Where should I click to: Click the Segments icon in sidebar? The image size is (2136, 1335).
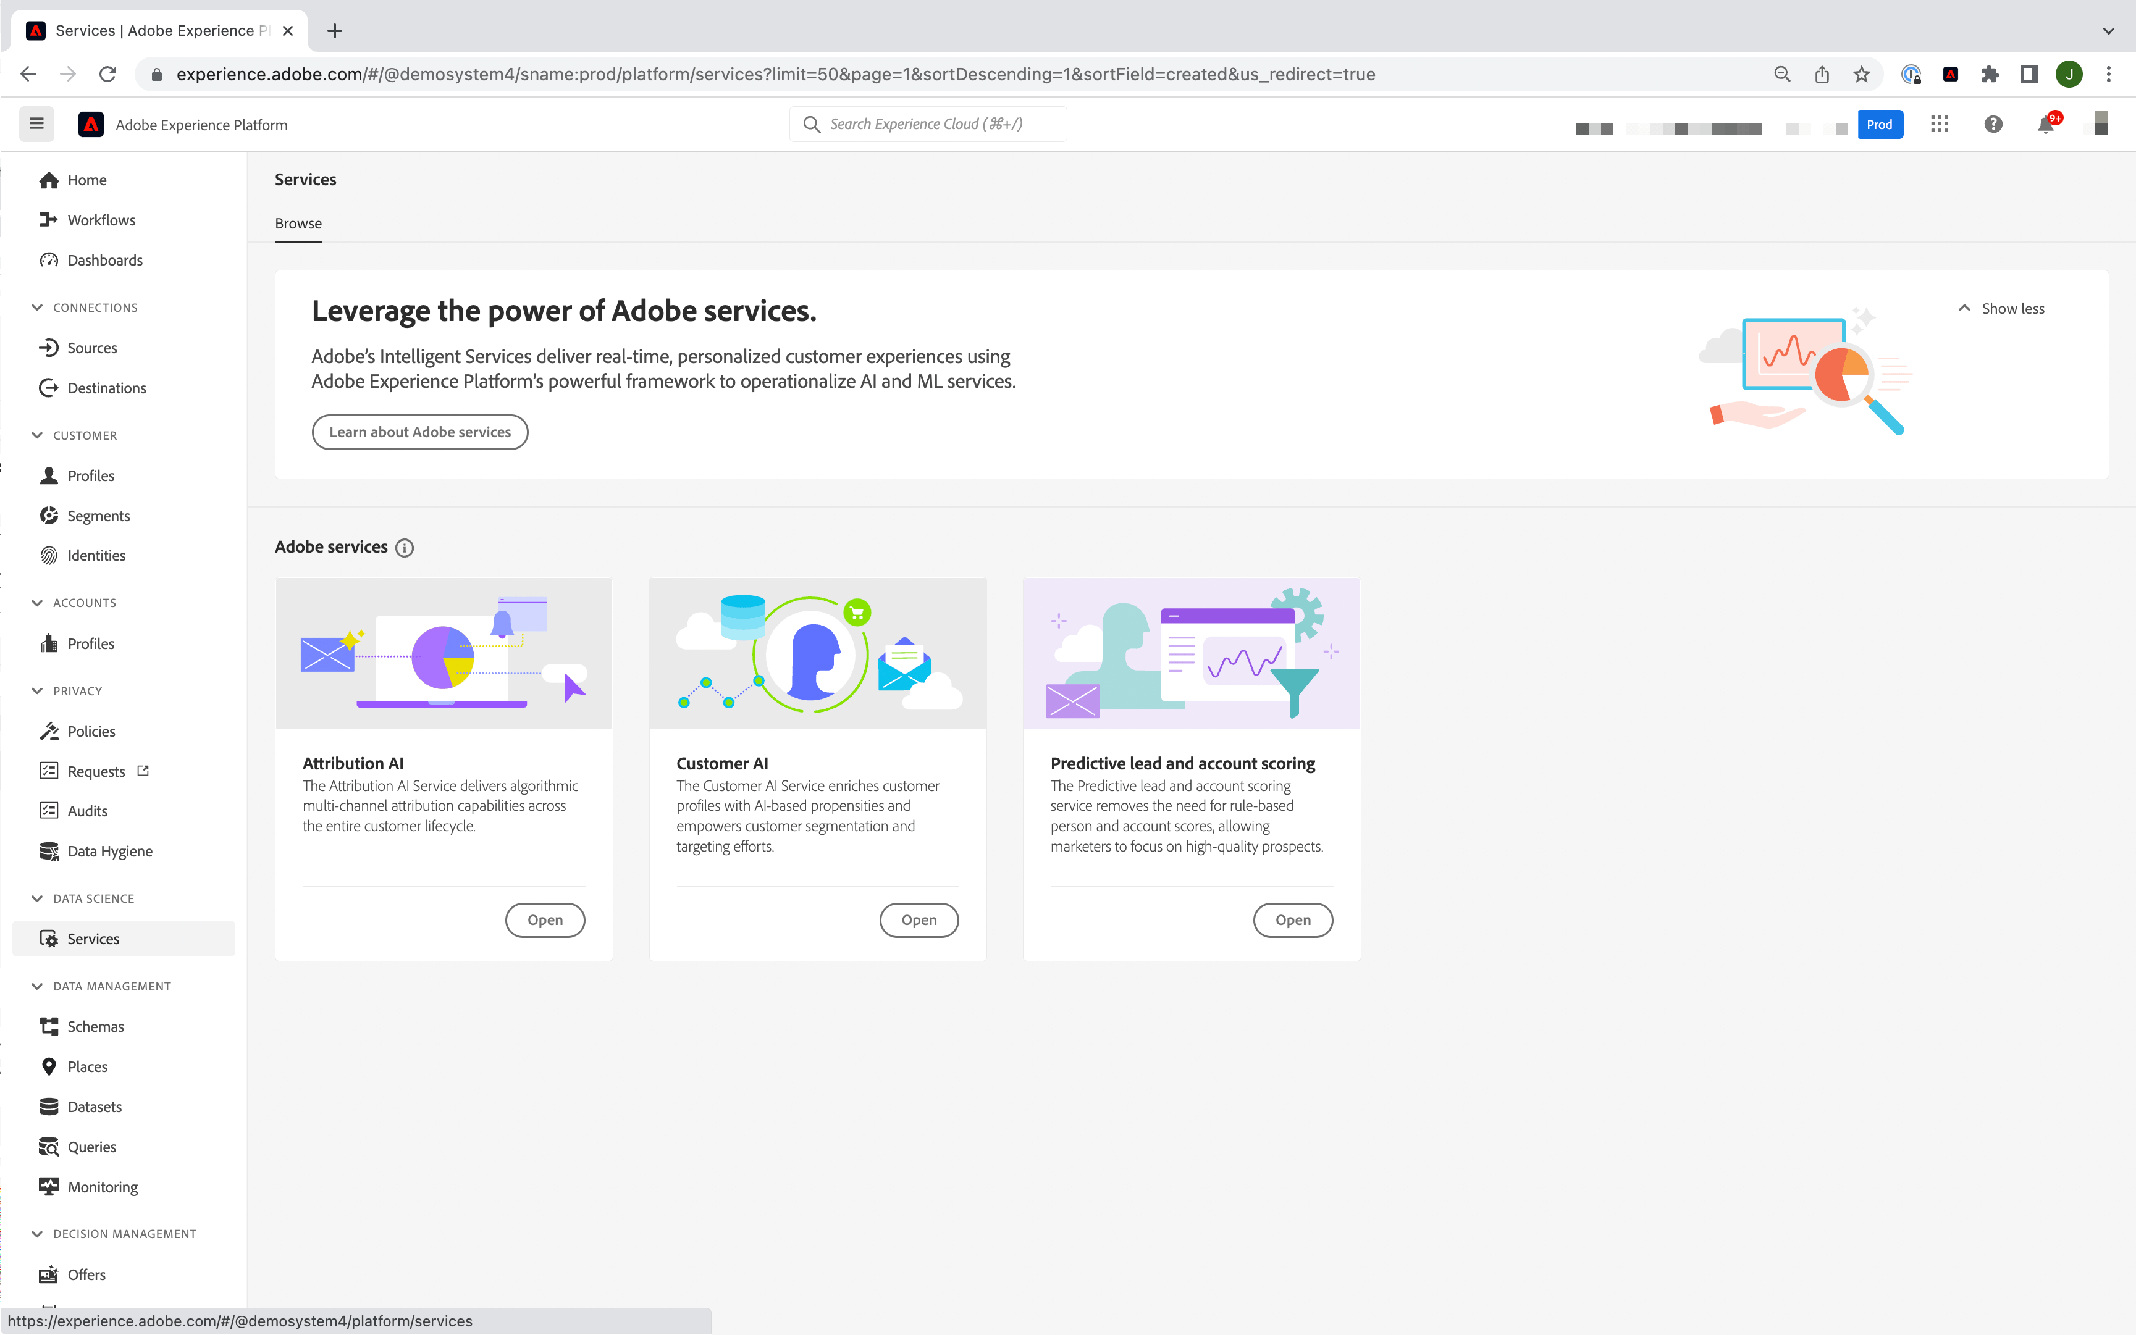point(49,515)
